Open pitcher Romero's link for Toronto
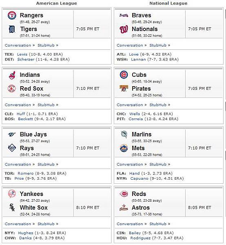 point(26,173)
